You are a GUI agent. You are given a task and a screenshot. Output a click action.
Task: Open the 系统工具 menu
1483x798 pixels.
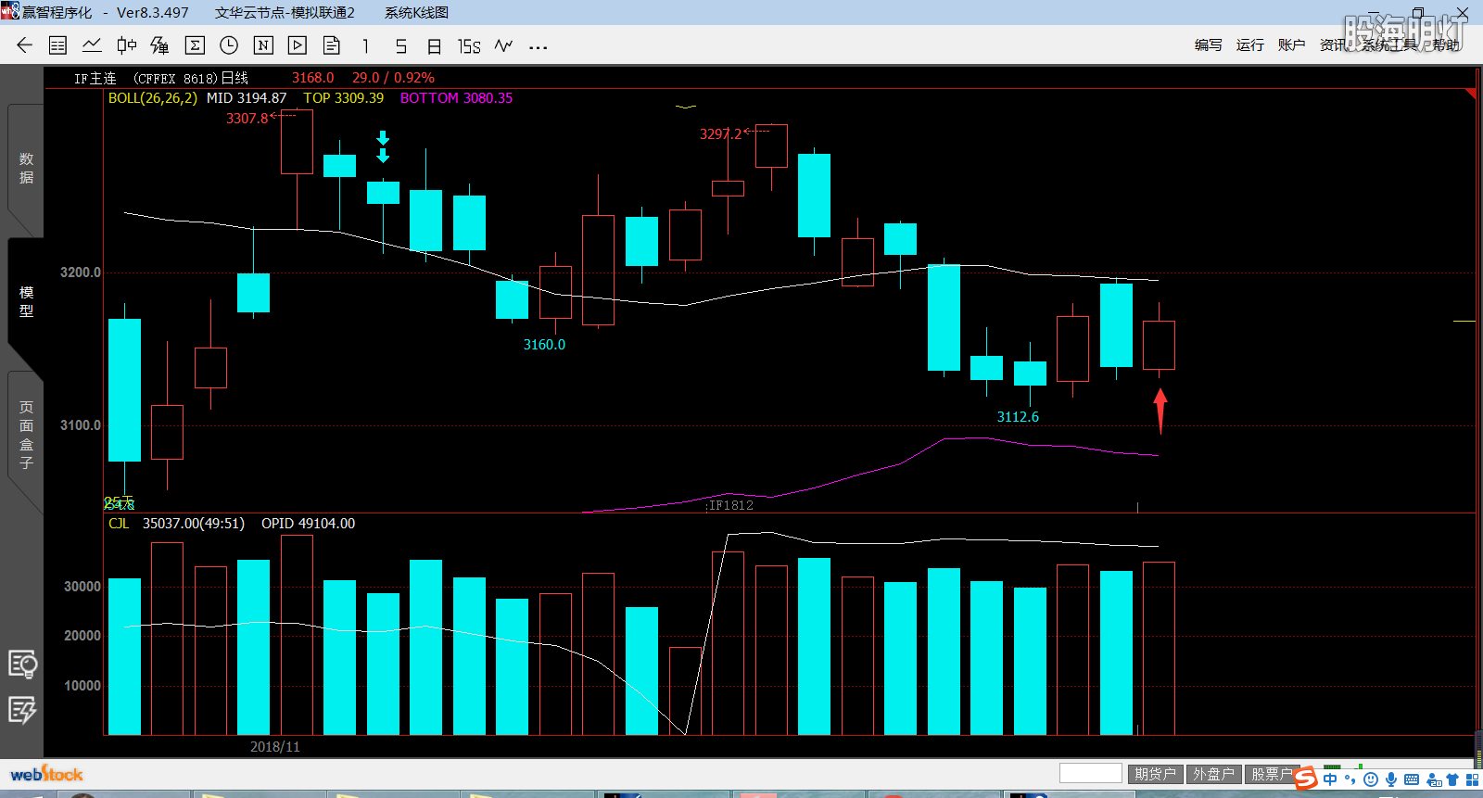click(x=1389, y=44)
